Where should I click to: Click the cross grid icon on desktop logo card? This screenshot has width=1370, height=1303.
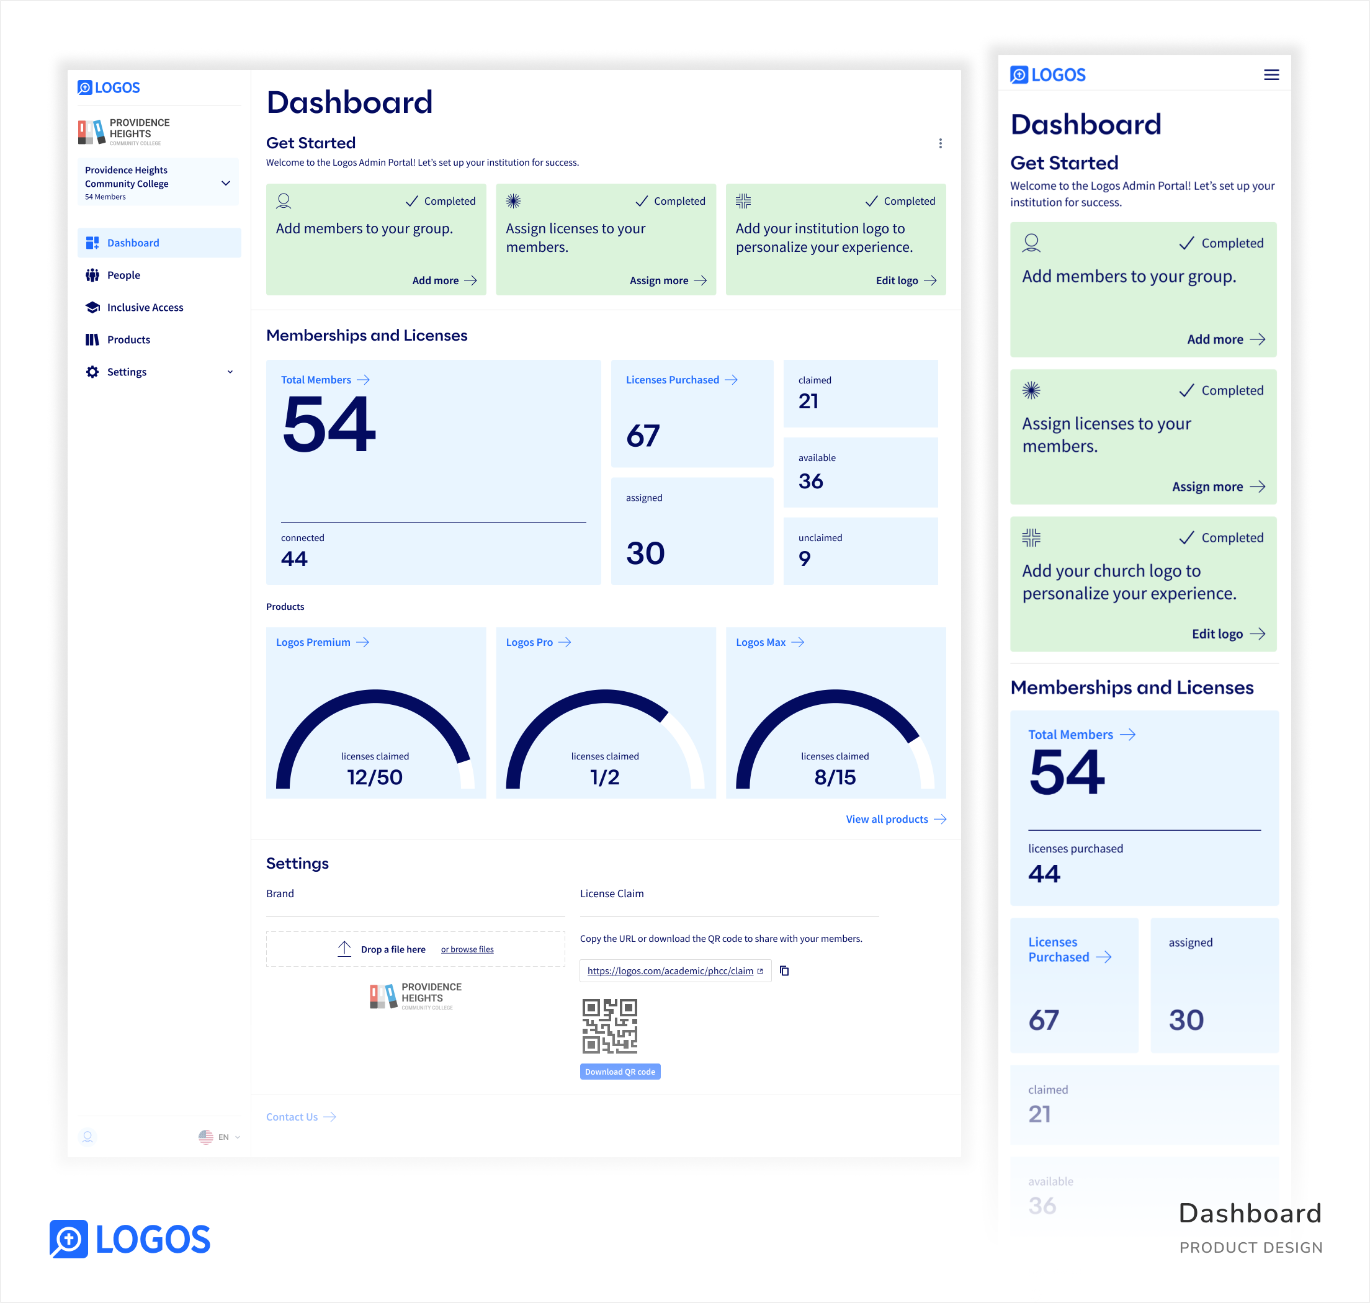(x=743, y=201)
